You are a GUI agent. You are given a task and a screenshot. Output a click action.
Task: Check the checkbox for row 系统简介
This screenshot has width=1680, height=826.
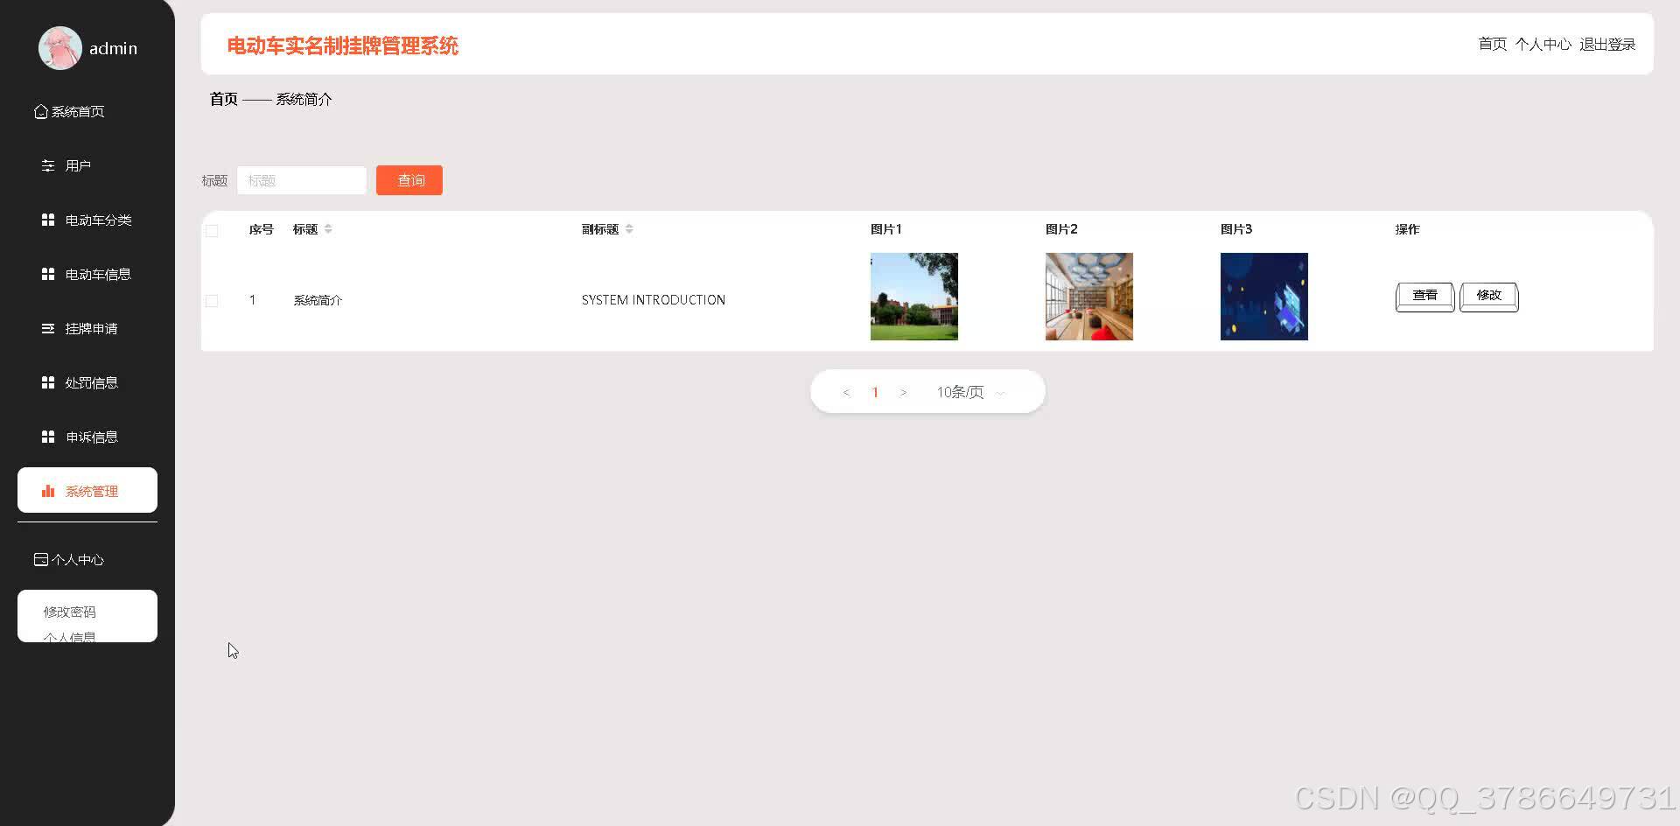(211, 300)
